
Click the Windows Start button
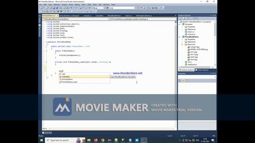[41, 140]
